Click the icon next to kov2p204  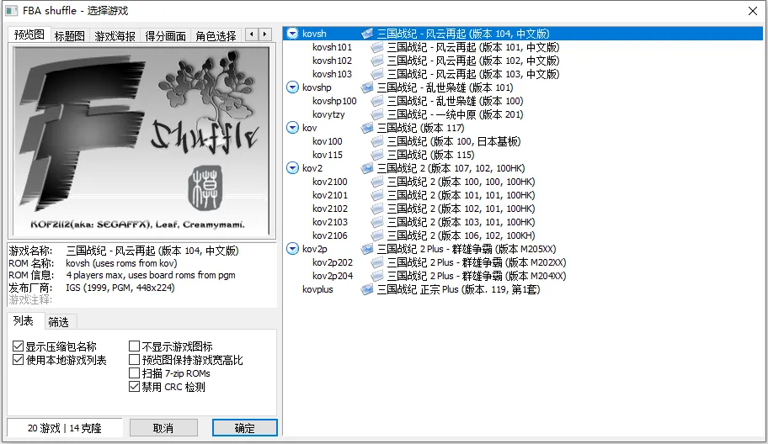pos(376,276)
